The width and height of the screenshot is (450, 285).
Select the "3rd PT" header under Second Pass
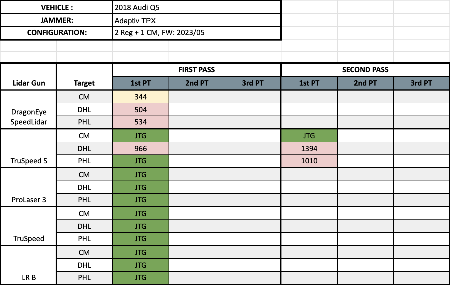[x=421, y=83]
